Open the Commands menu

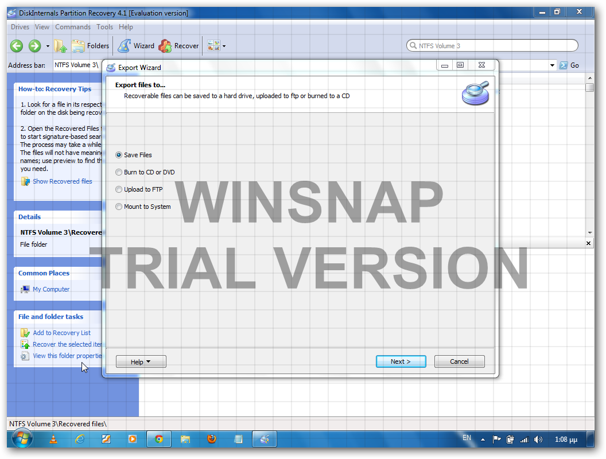(73, 27)
